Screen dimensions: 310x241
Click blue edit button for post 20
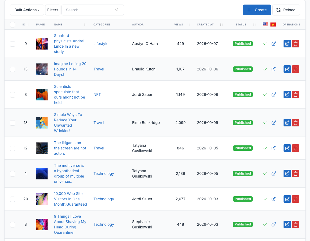coord(287,199)
